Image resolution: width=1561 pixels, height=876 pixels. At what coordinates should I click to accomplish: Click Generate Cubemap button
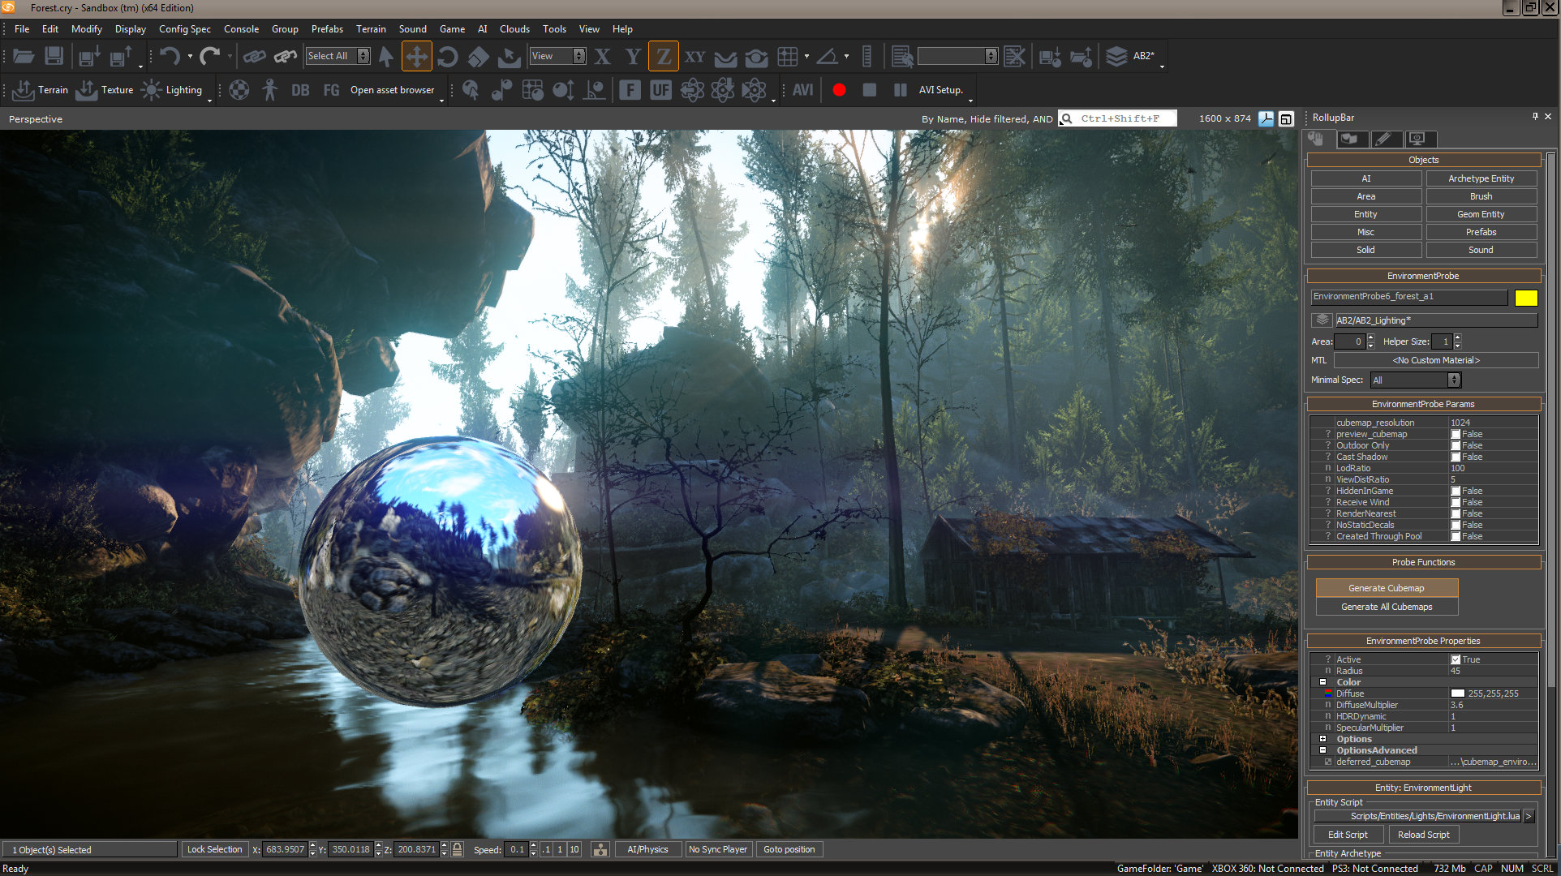click(1388, 587)
